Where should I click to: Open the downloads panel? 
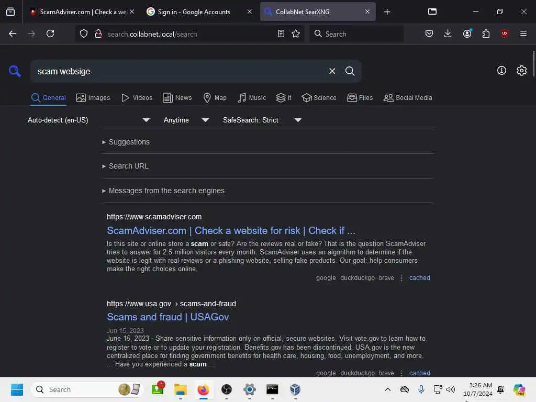(x=448, y=33)
